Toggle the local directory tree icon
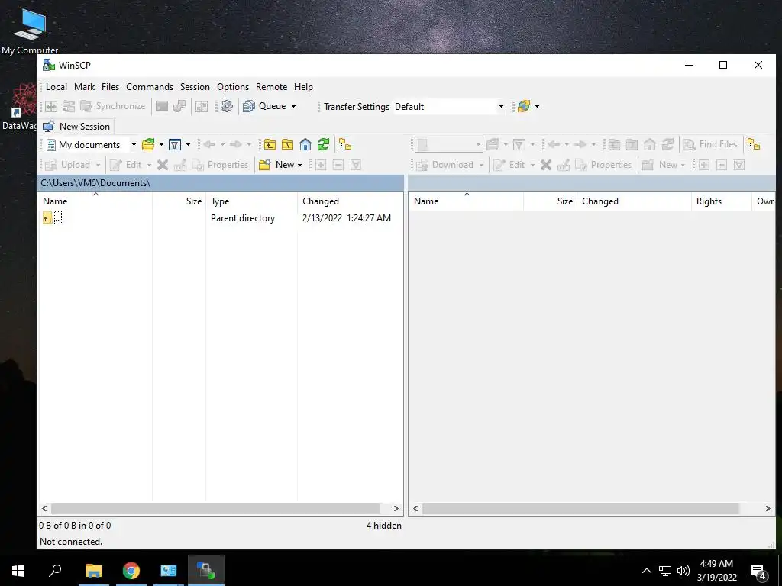The width and height of the screenshot is (782, 586). [345, 144]
